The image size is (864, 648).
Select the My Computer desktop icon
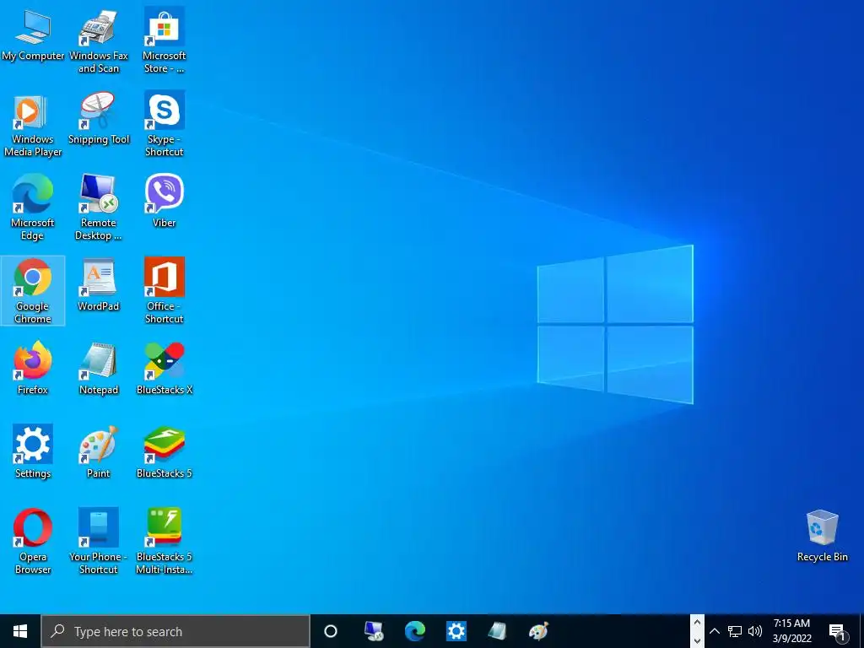[x=33, y=35]
